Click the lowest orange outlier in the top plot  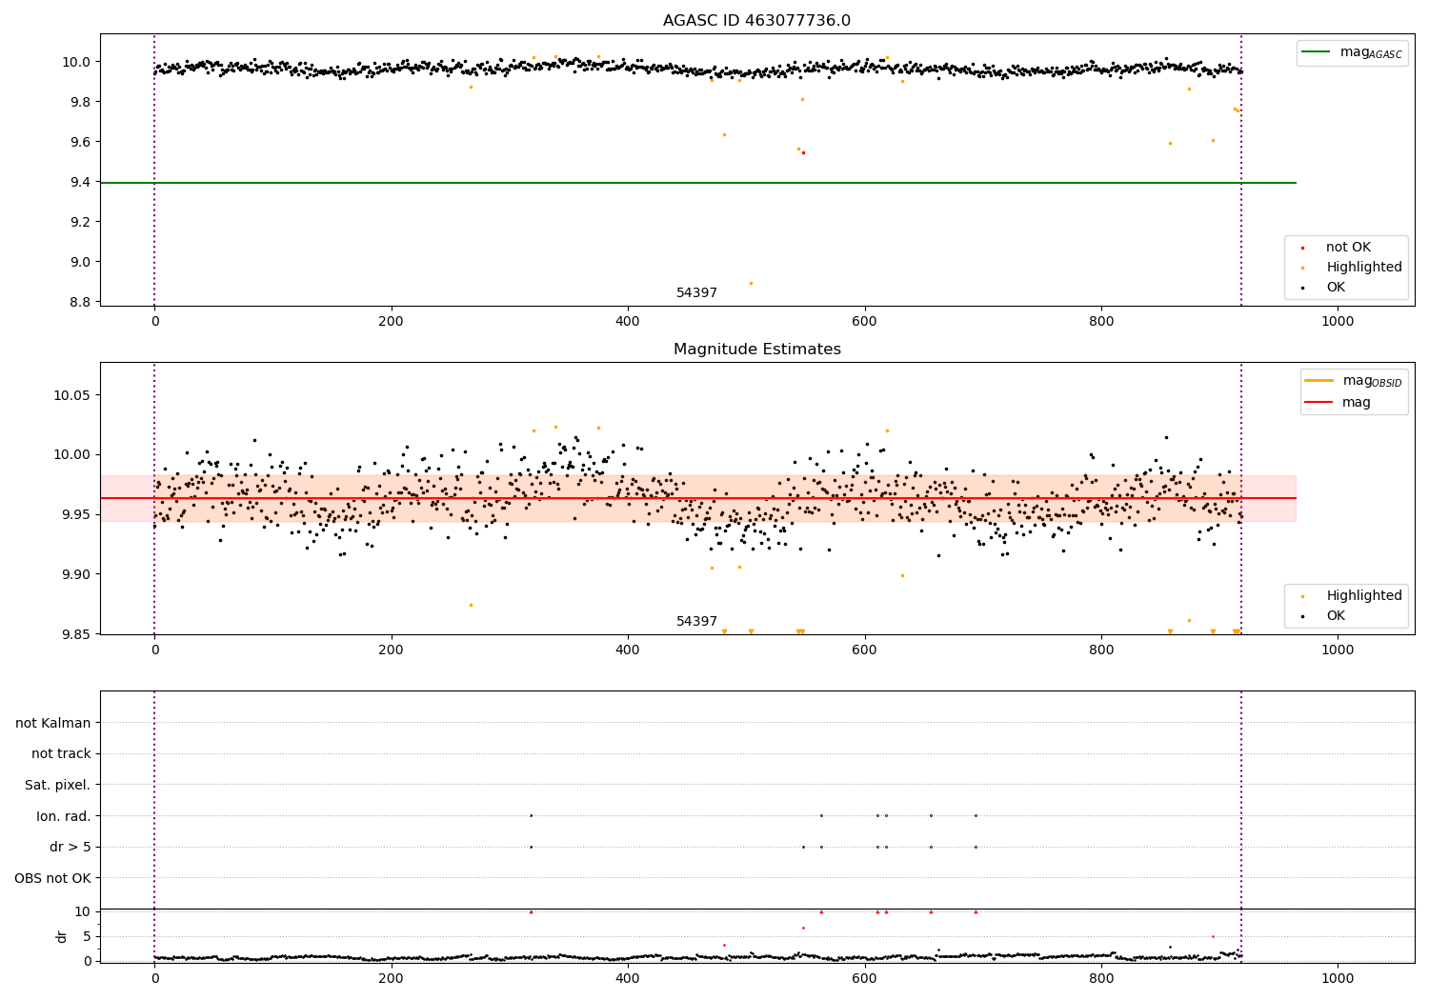pyautogui.click(x=751, y=283)
